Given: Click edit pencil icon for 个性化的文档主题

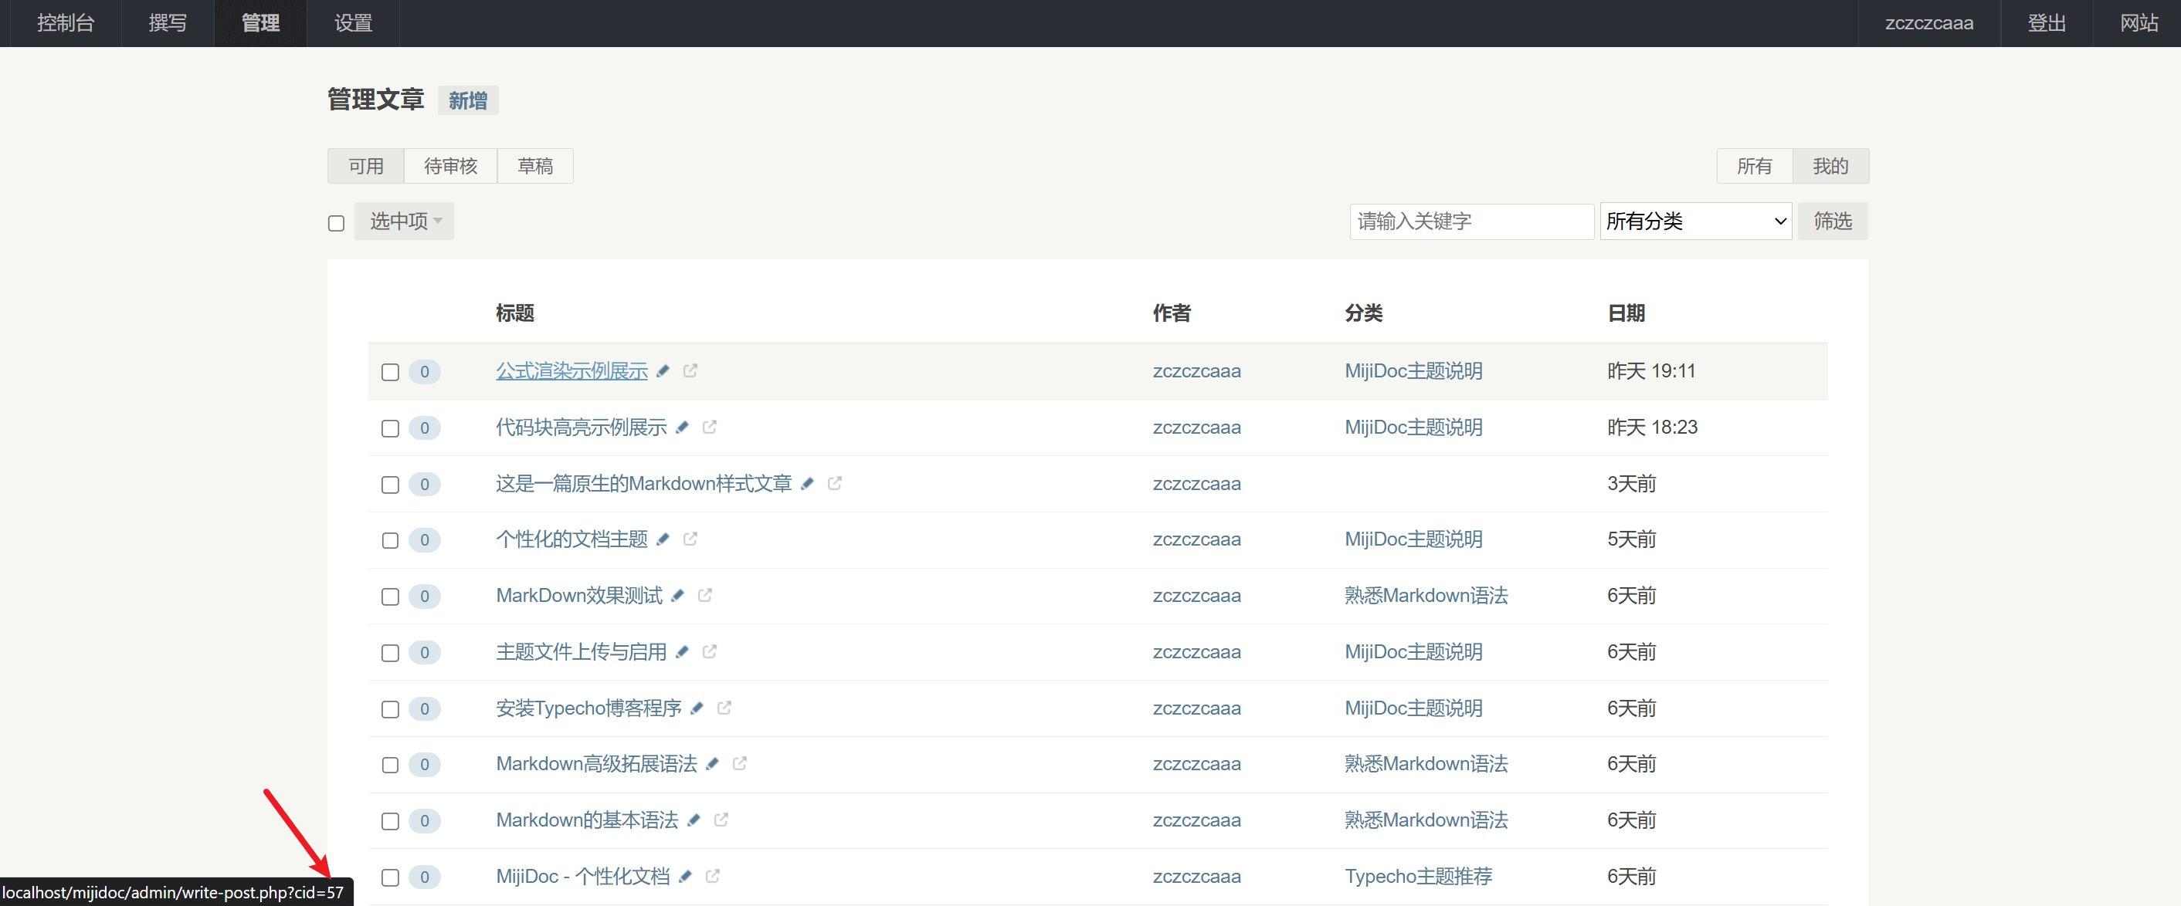Looking at the screenshot, I should pyautogui.click(x=663, y=539).
